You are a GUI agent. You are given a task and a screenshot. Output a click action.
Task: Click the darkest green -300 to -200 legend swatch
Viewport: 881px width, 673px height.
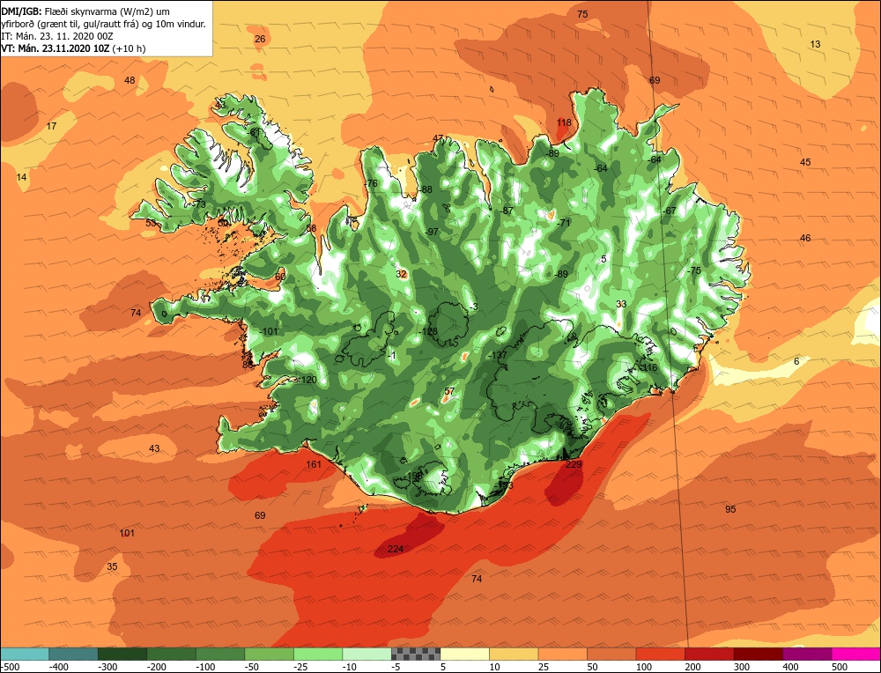[122, 654]
